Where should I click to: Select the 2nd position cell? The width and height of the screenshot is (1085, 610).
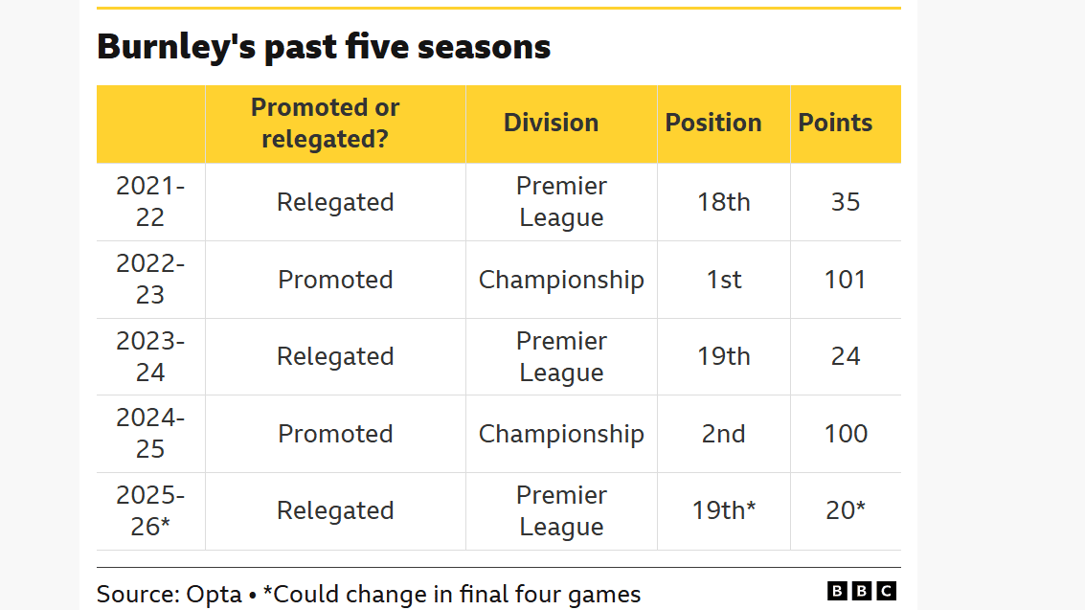[x=724, y=434]
